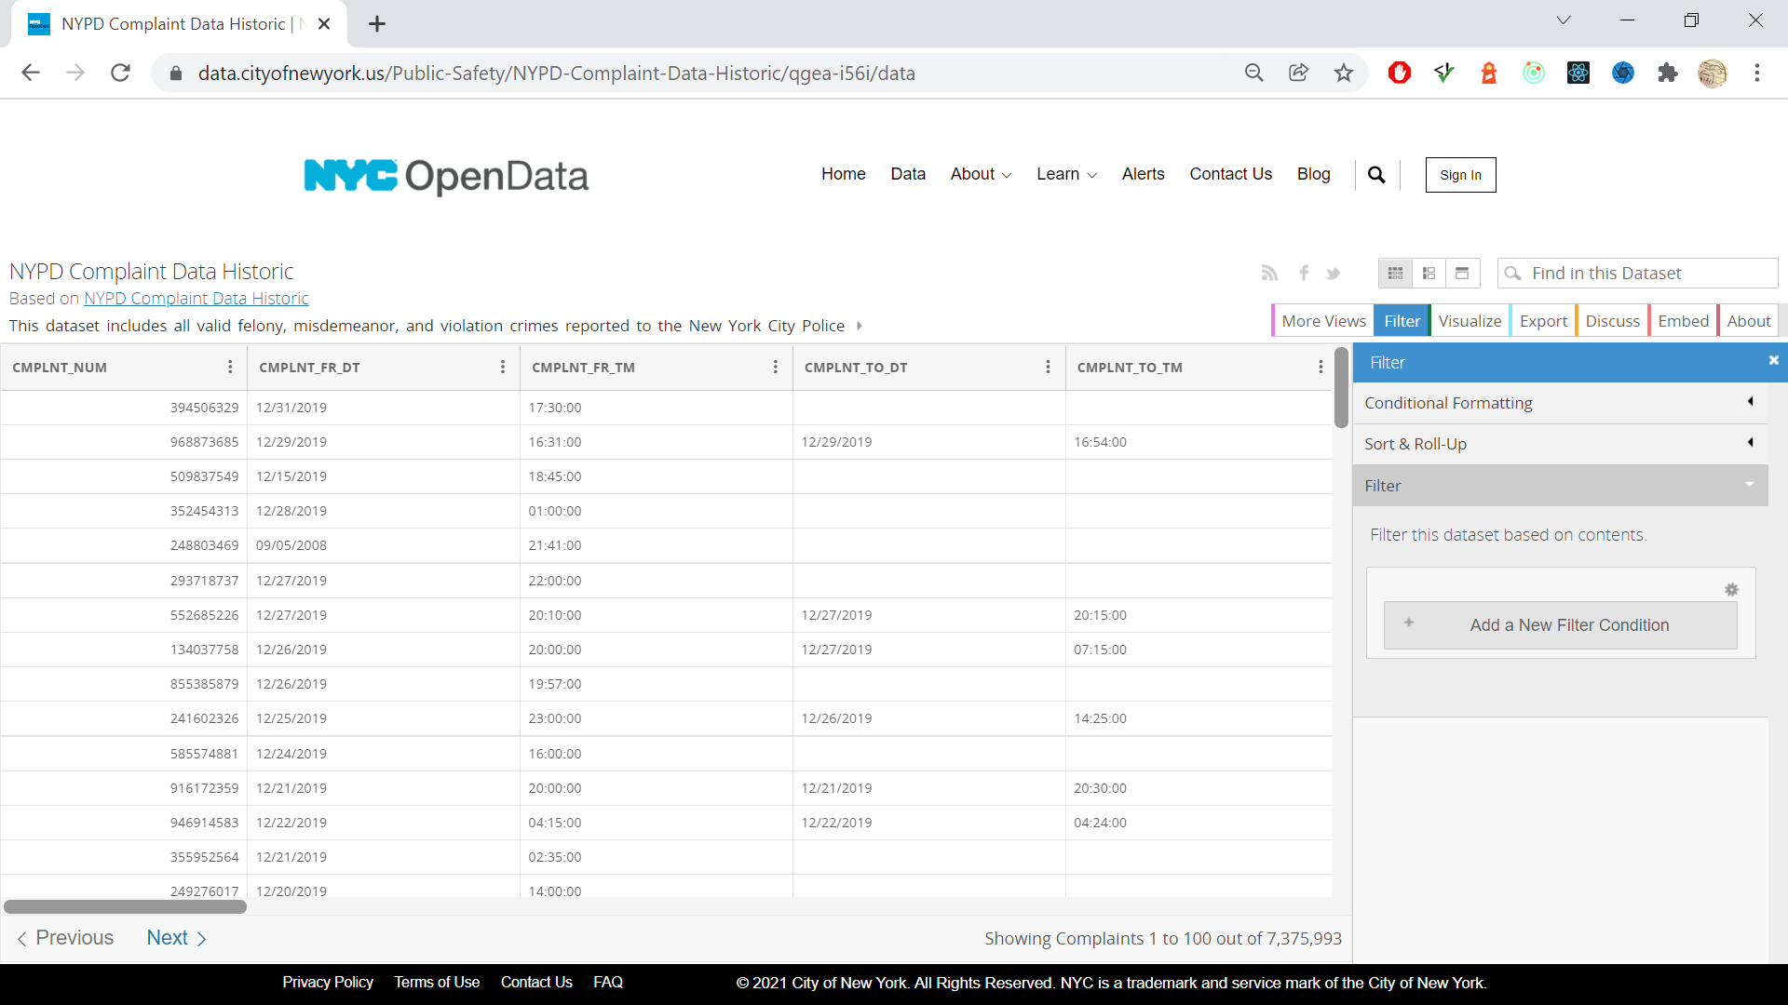Open the Visualize tab
Image resolution: width=1788 pixels, height=1005 pixels.
pyautogui.click(x=1470, y=321)
